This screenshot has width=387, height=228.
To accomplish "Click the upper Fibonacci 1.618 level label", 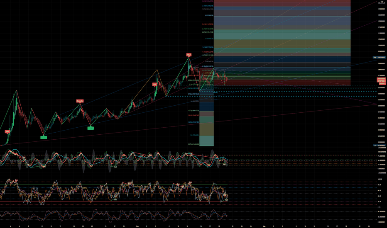I will tap(208, 47).
